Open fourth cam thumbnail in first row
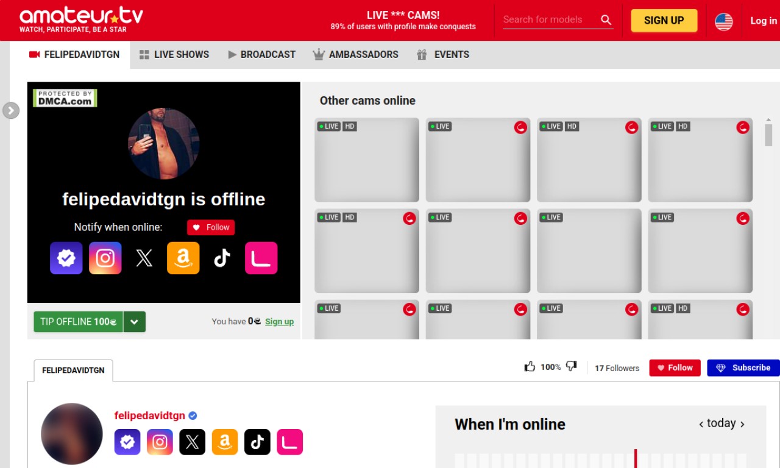780x468 pixels. (700, 160)
